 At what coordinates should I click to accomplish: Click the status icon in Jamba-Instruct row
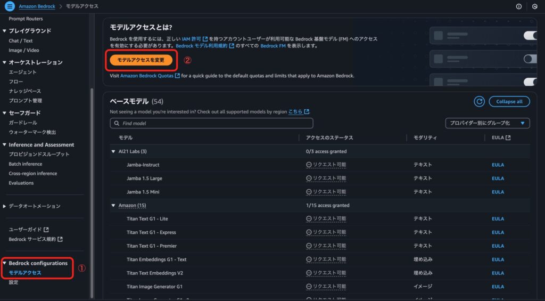(309, 165)
